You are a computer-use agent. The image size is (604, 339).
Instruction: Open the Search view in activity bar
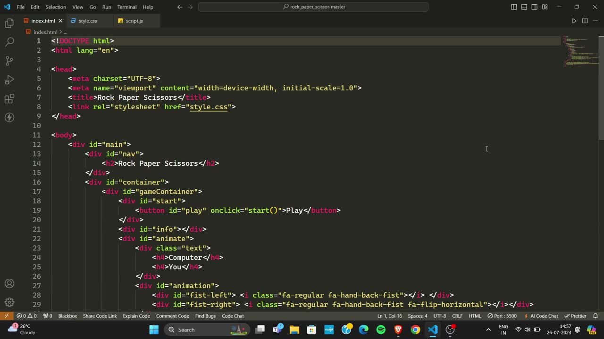click(9, 42)
